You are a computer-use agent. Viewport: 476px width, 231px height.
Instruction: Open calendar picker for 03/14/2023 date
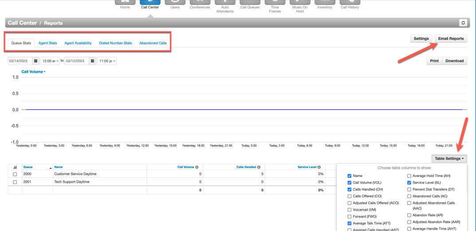click(35, 61)
